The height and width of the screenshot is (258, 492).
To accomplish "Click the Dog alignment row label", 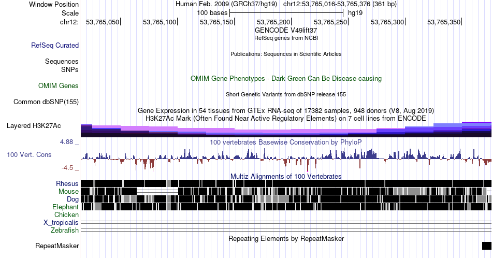I will [x=73, y=199].
